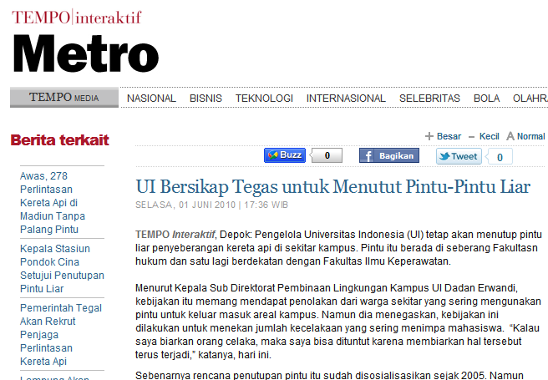
Task: Open related article Pemerintah Tegal Akan Rekrut
Action: click(61, 335)
